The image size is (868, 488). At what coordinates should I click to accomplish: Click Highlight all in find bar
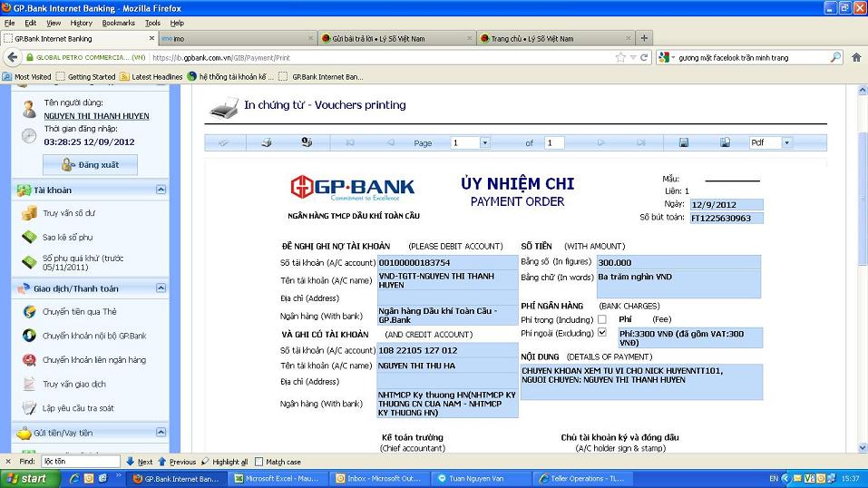[x=225, y=462]
